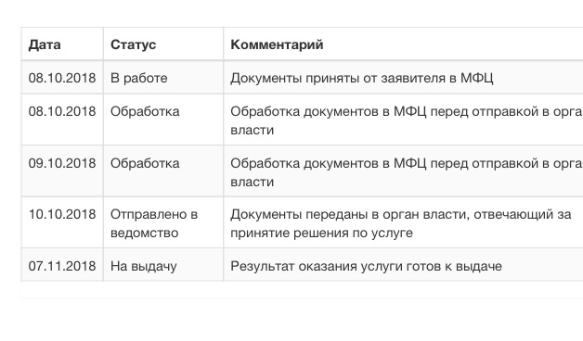Click the Документы приняты от заявителя comment
The width and height of the screenshot is (583, 341).
(x=362, y=78)
